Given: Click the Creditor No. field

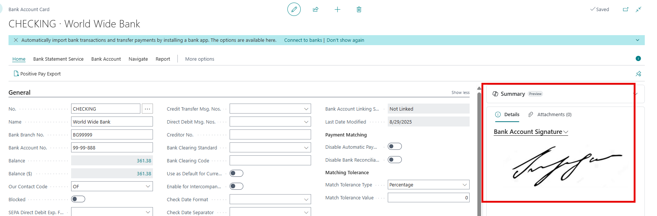Looking at the screenshot, I should (x=270, y=135).
